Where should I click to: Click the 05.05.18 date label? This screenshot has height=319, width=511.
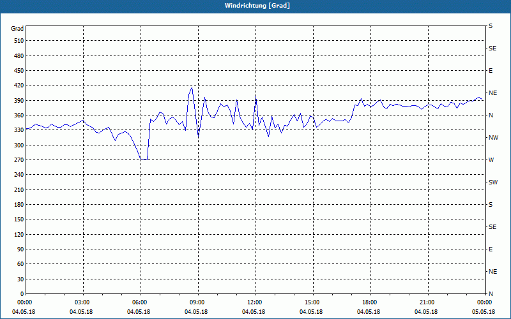coord(484,312)
